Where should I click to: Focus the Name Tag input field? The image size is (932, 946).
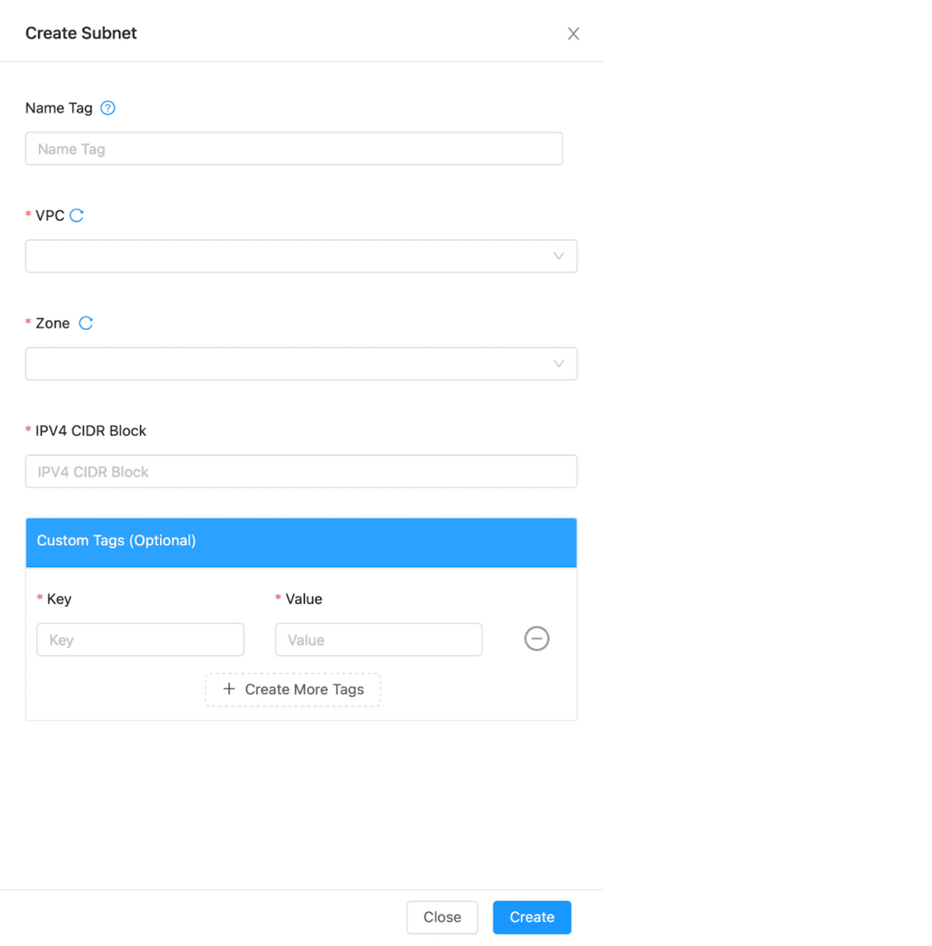tap(294, 148)
